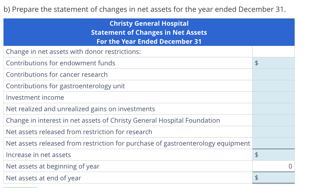Screen dimensions: 311x188
Task: Select the Increase in net assets total field
Action: (x=276, y=155)
